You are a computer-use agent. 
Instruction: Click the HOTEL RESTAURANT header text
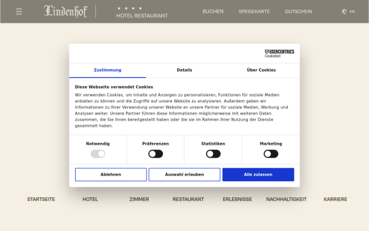[x=142, y=16]
